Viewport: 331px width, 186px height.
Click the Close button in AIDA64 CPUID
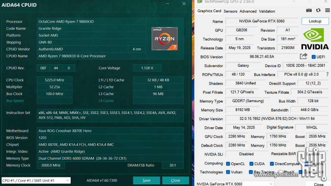pos(175,180)
